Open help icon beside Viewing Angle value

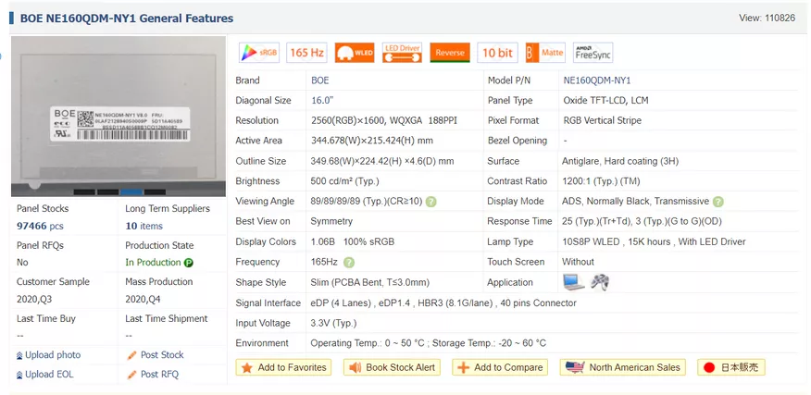(x=431, y=202)
